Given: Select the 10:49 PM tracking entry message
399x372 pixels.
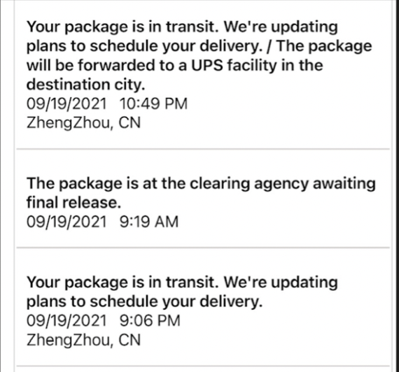Looking at the screenshot, I should point(199,55).
